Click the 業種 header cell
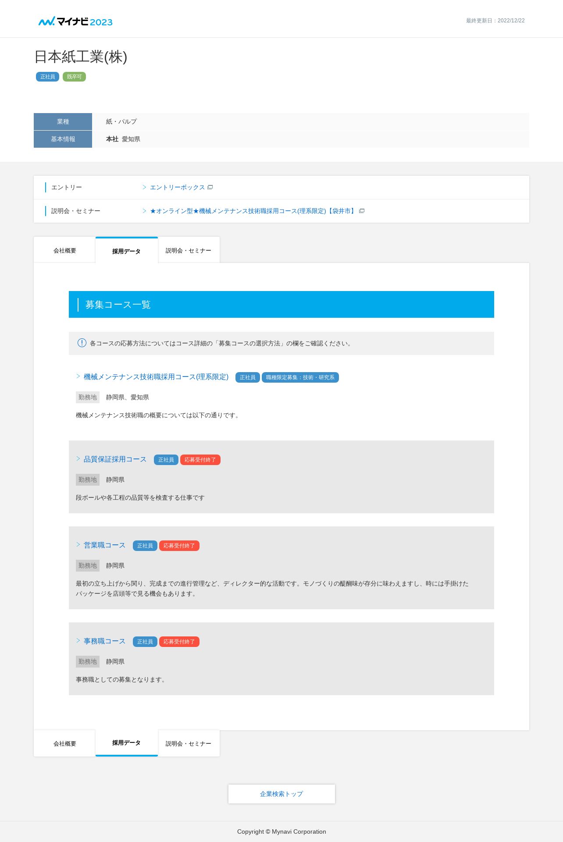 [63, 121]
